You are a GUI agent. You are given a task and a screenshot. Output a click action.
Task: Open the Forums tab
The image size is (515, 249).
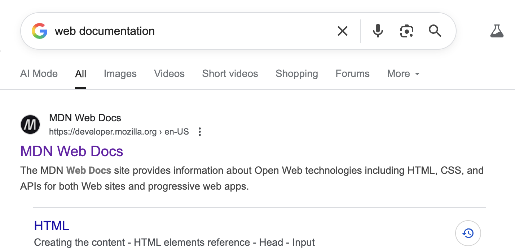point(353,74)
